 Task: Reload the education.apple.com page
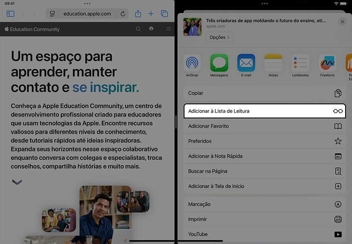pos(123,14)
